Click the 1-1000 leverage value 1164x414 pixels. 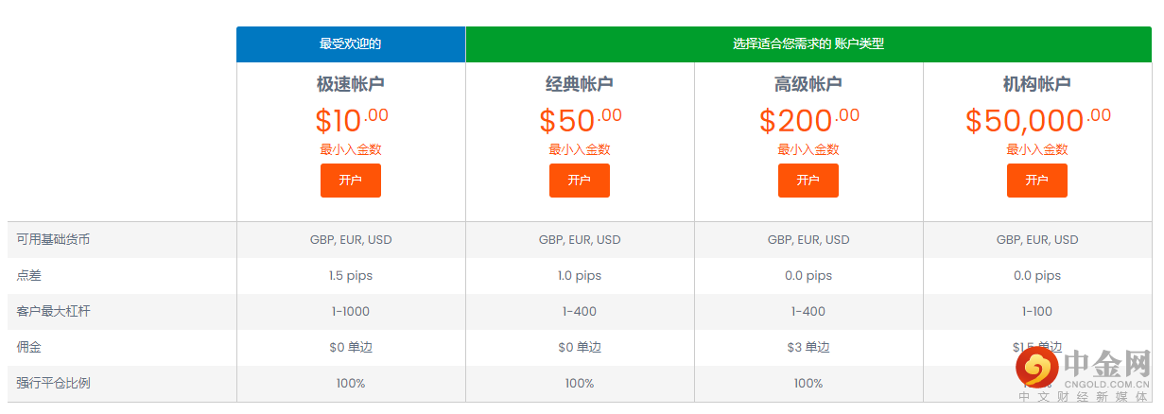[351, 312]
